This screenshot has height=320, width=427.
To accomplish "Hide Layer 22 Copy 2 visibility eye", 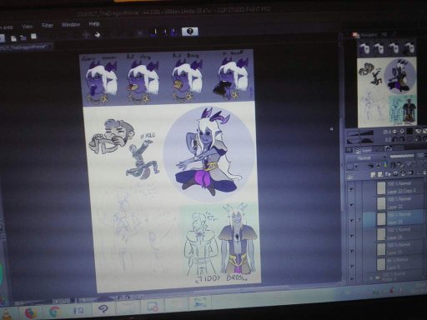I will click(x=351, y=189).
